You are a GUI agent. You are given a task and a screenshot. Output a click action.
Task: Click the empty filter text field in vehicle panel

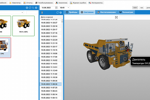tap(32, 12)
